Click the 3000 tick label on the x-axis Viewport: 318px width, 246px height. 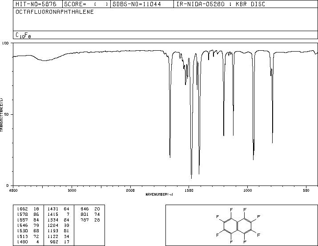(x=72, y=190)
